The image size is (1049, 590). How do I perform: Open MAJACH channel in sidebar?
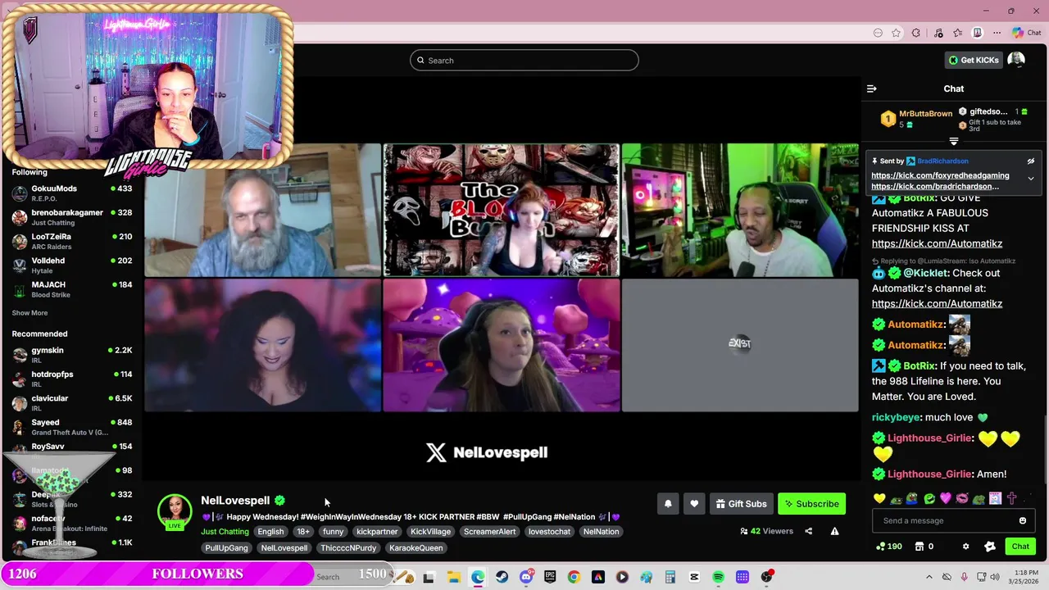pyautogui.click(x=71, y=289)
